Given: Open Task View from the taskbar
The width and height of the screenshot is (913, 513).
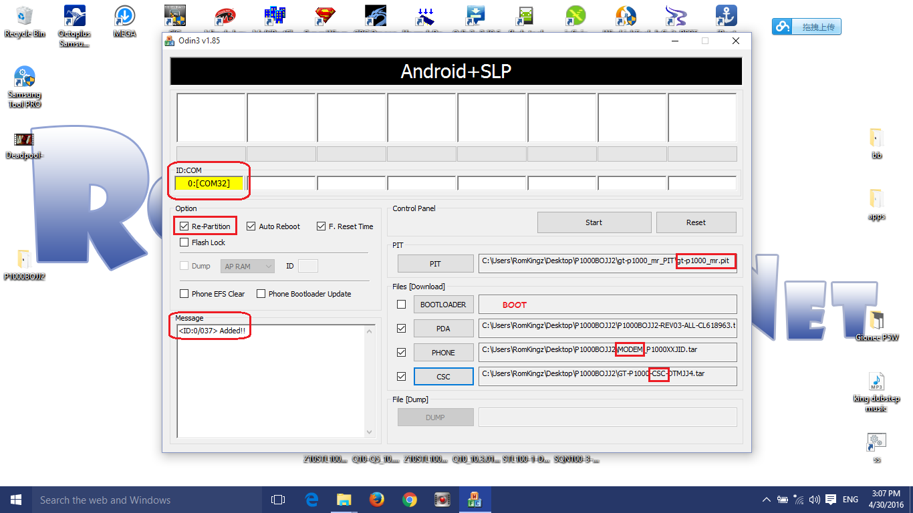Looking at the screenshot, I should click(x=278, y=500).
